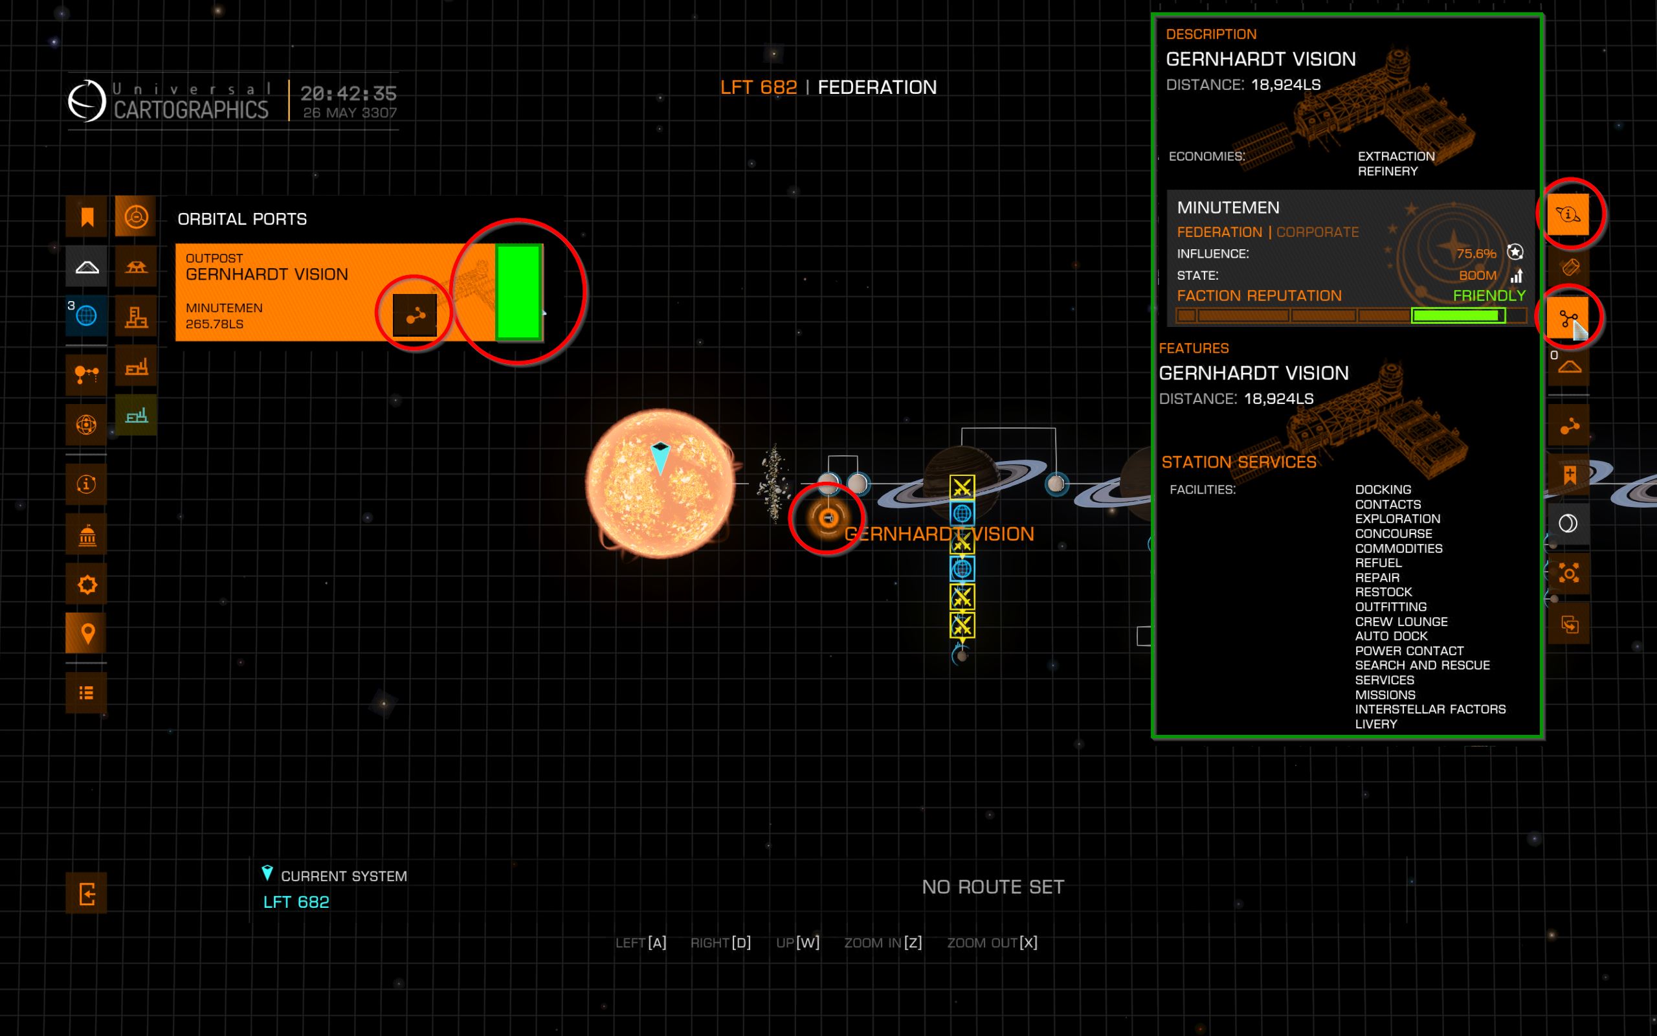
Task: Click the faction reputation bar
Action: click(x=1351, y=316)
